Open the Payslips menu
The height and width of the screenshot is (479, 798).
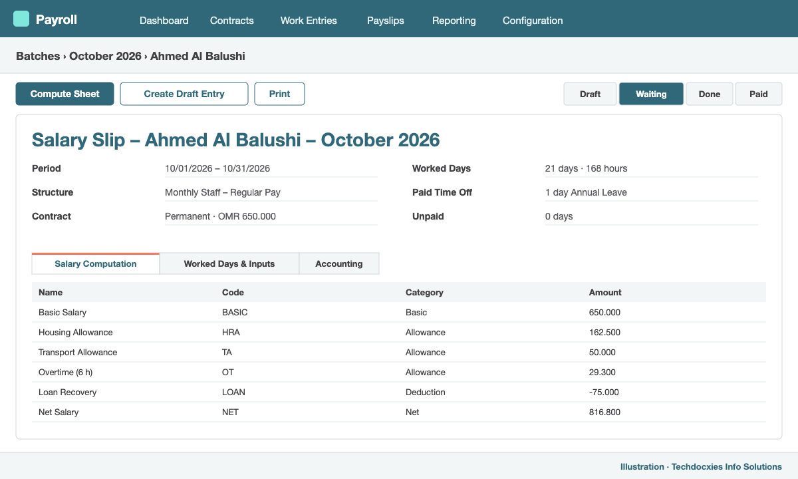pos(386,21)
